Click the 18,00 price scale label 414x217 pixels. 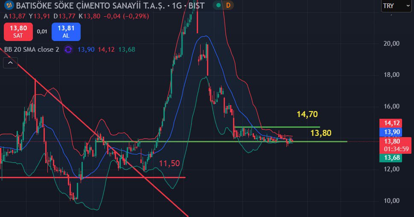coord(391,75)
